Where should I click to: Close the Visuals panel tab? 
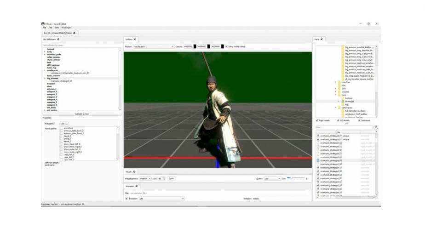[x=134, y=172]
